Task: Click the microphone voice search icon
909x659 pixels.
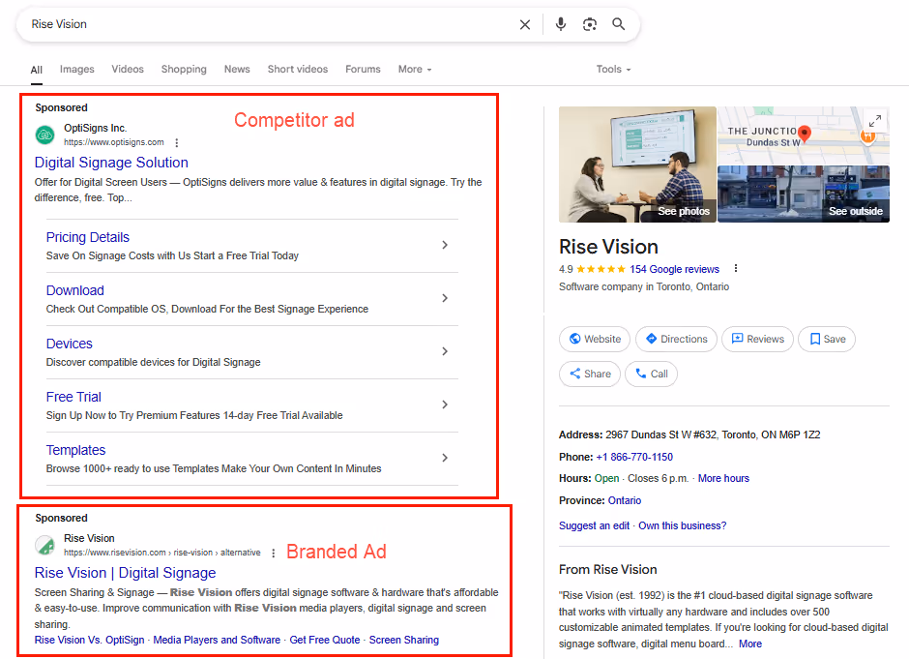Action: (x=561, y=24)
